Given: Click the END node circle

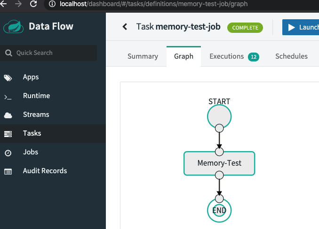Looking at the screenshot, I should pos(219,211).
